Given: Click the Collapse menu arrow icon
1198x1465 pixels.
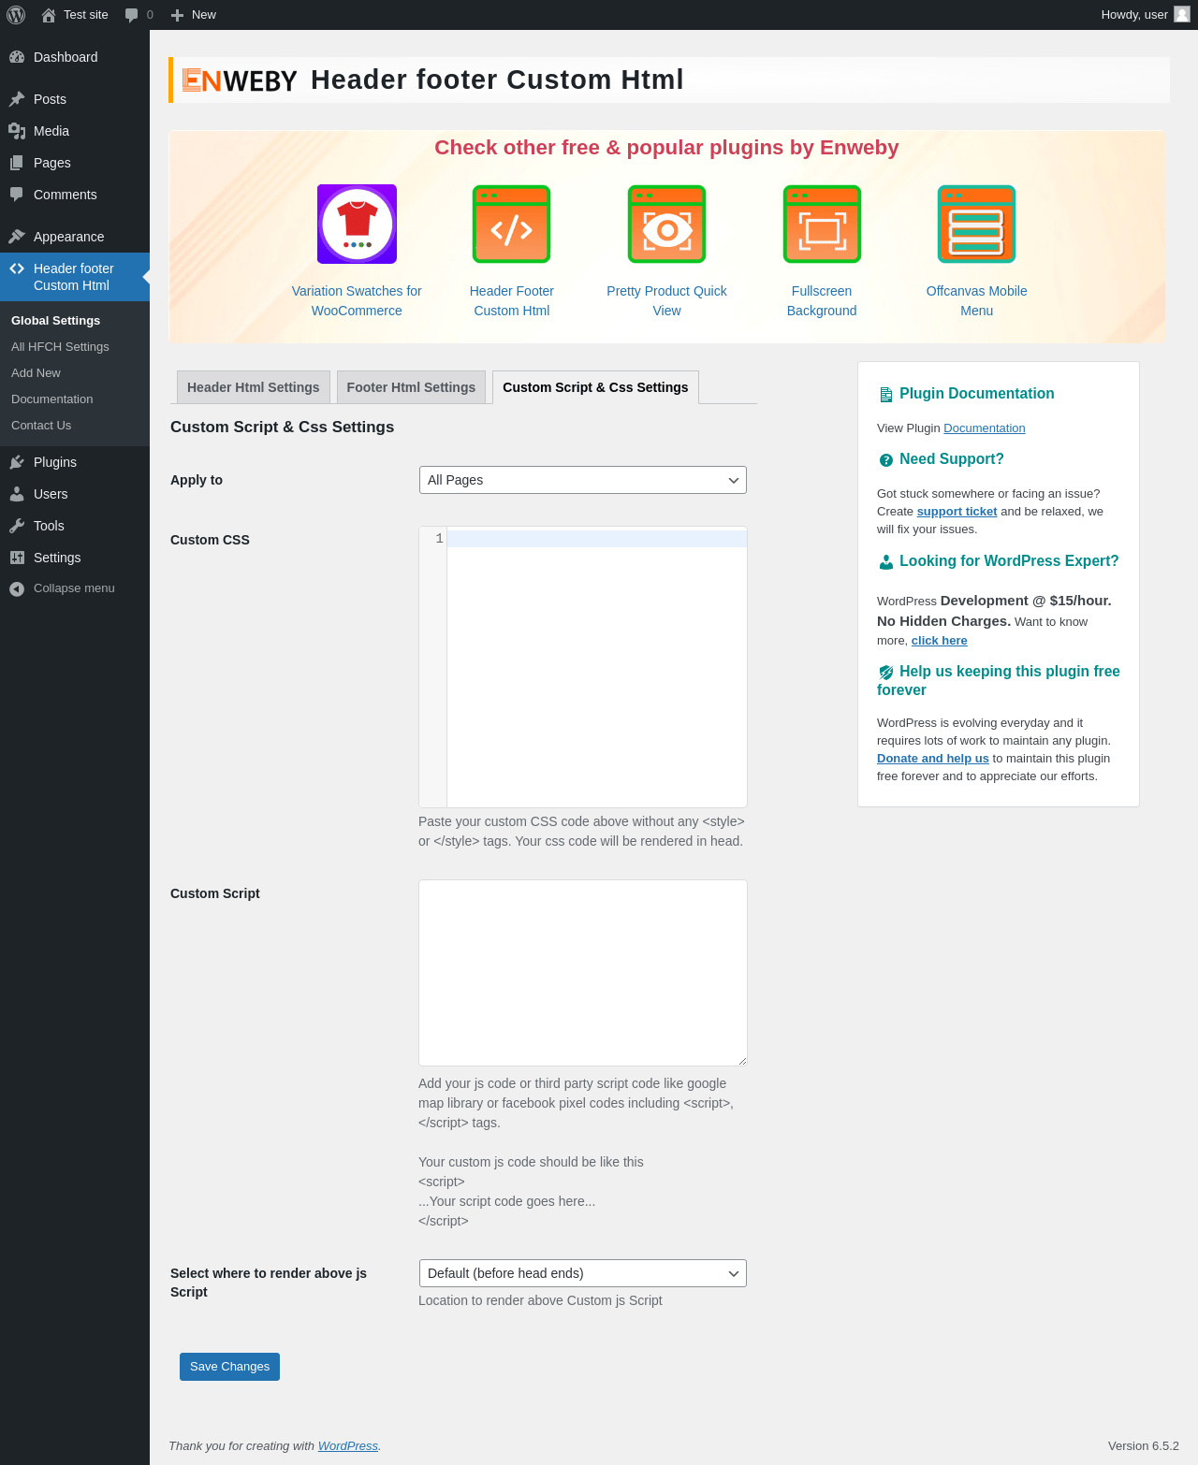Looking at the screenshot, I should 17,588.
